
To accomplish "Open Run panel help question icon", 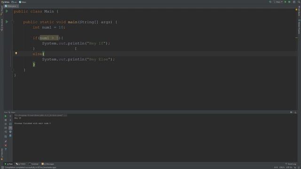I will click(6, 149).
